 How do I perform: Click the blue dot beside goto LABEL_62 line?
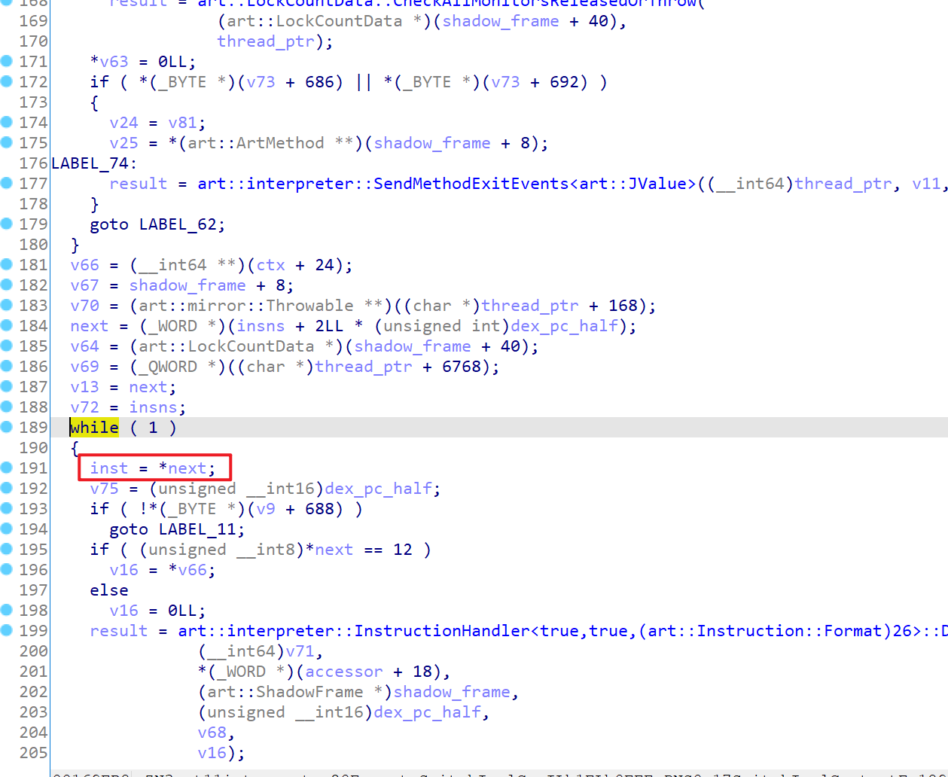click(x=7, y=224)
